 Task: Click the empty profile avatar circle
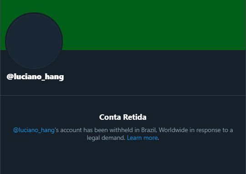coord(34,41)
